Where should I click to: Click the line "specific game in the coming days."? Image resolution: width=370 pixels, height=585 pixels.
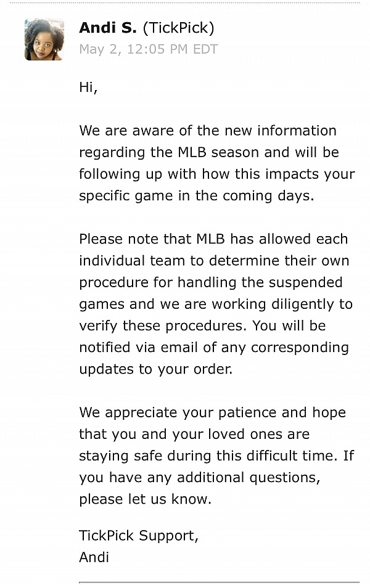tap(196, 195)
